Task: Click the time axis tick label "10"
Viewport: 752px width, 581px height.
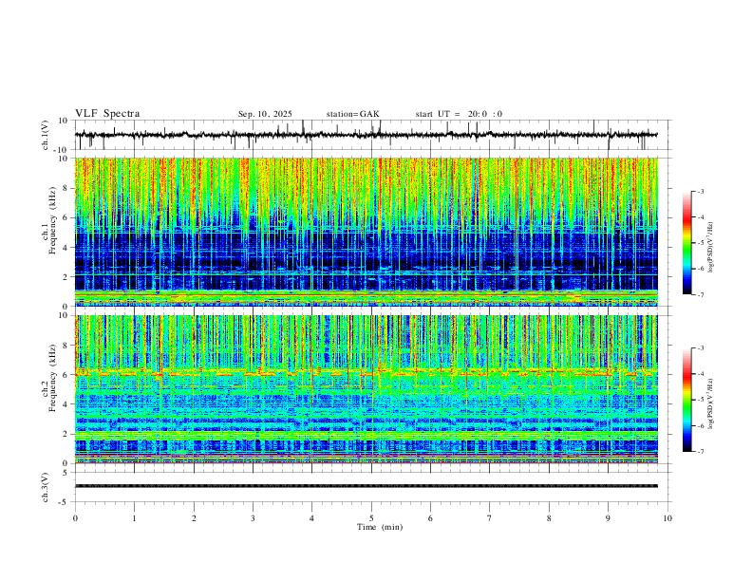Action: tap(667, 518)
